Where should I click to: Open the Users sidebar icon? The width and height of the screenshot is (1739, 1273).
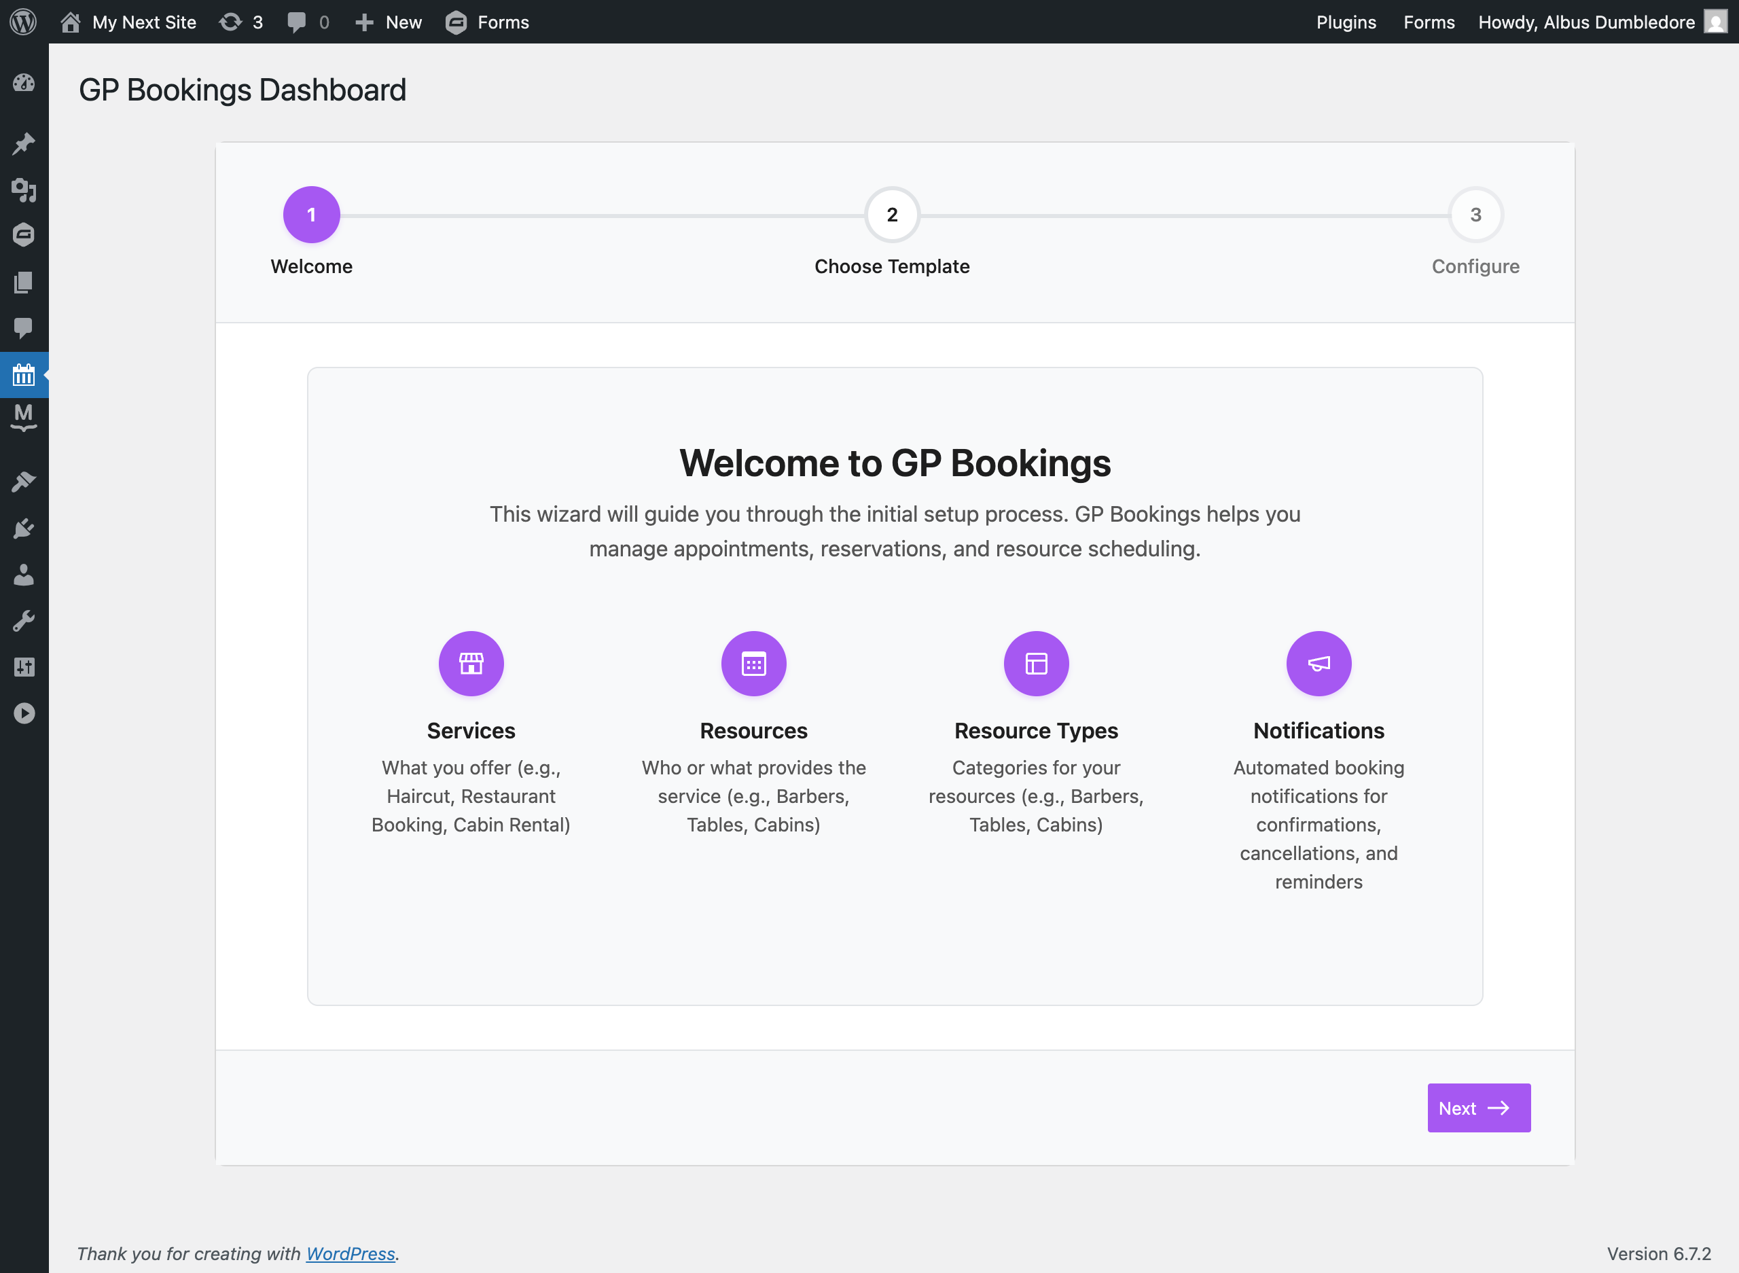[x=24, y=575]
